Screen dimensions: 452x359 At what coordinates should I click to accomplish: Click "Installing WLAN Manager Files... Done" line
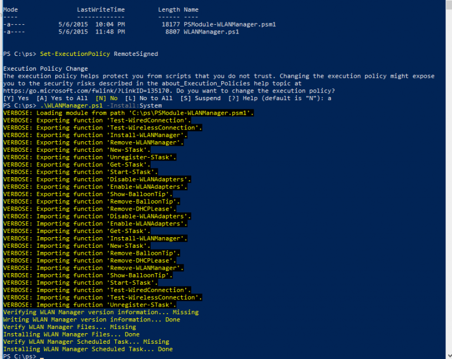[71, 334]
